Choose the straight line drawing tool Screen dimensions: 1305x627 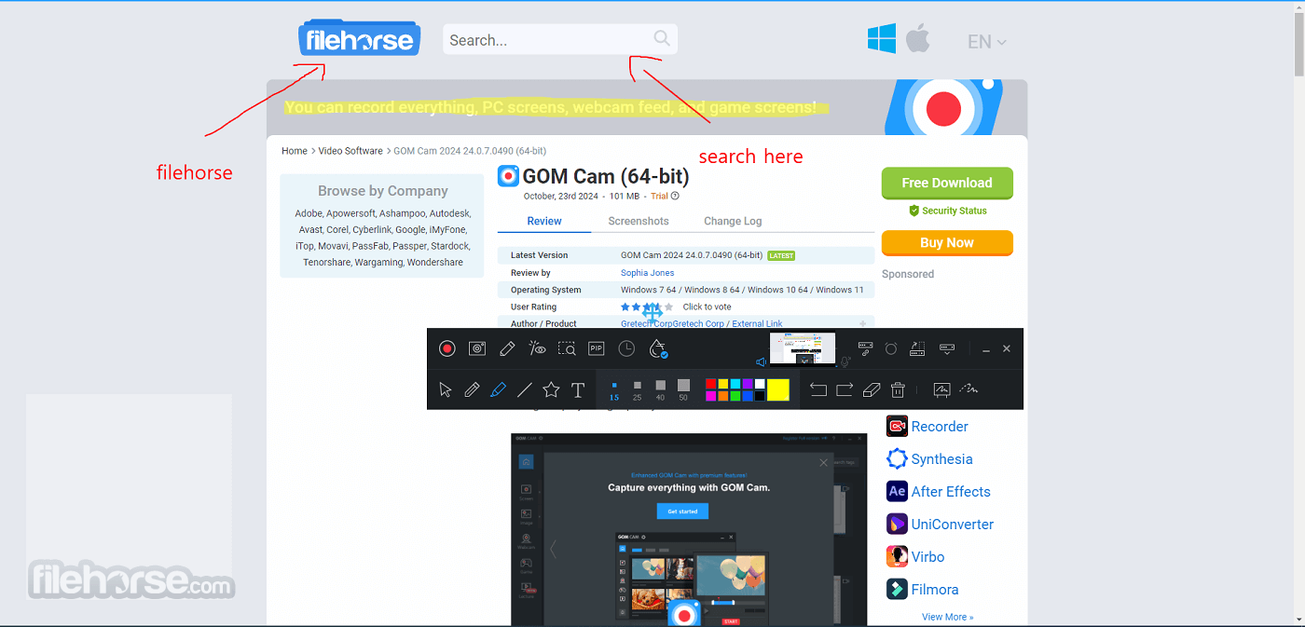[x=525, y=389]
